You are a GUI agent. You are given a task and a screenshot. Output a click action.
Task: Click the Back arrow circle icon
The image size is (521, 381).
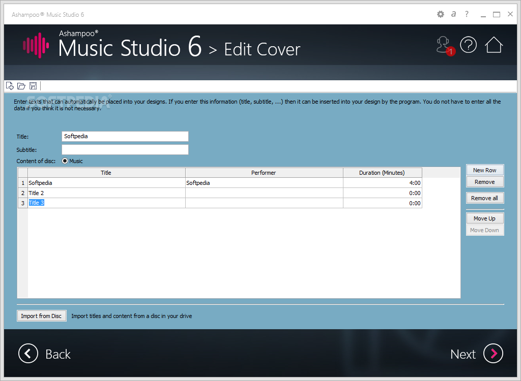coord(28,354)
